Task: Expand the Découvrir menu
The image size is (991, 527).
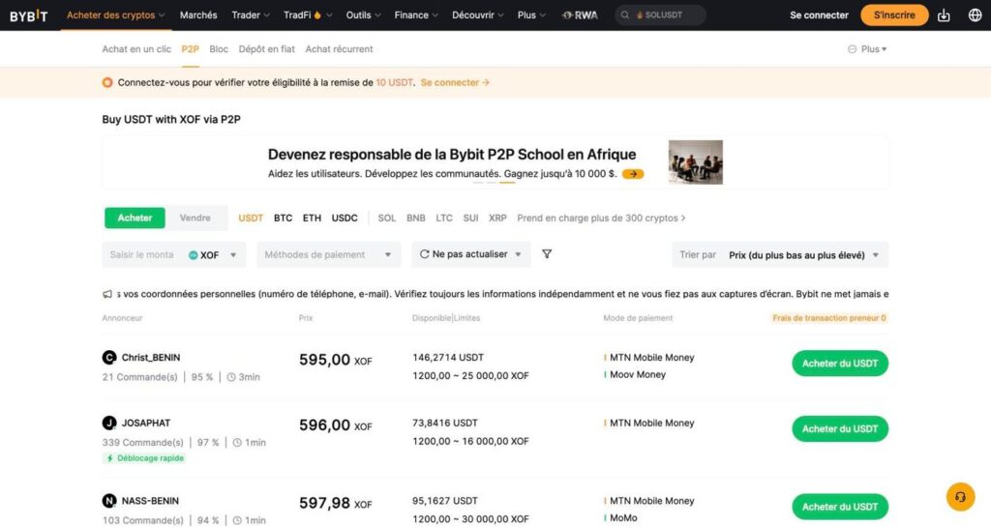Action: tap(478, 15)
